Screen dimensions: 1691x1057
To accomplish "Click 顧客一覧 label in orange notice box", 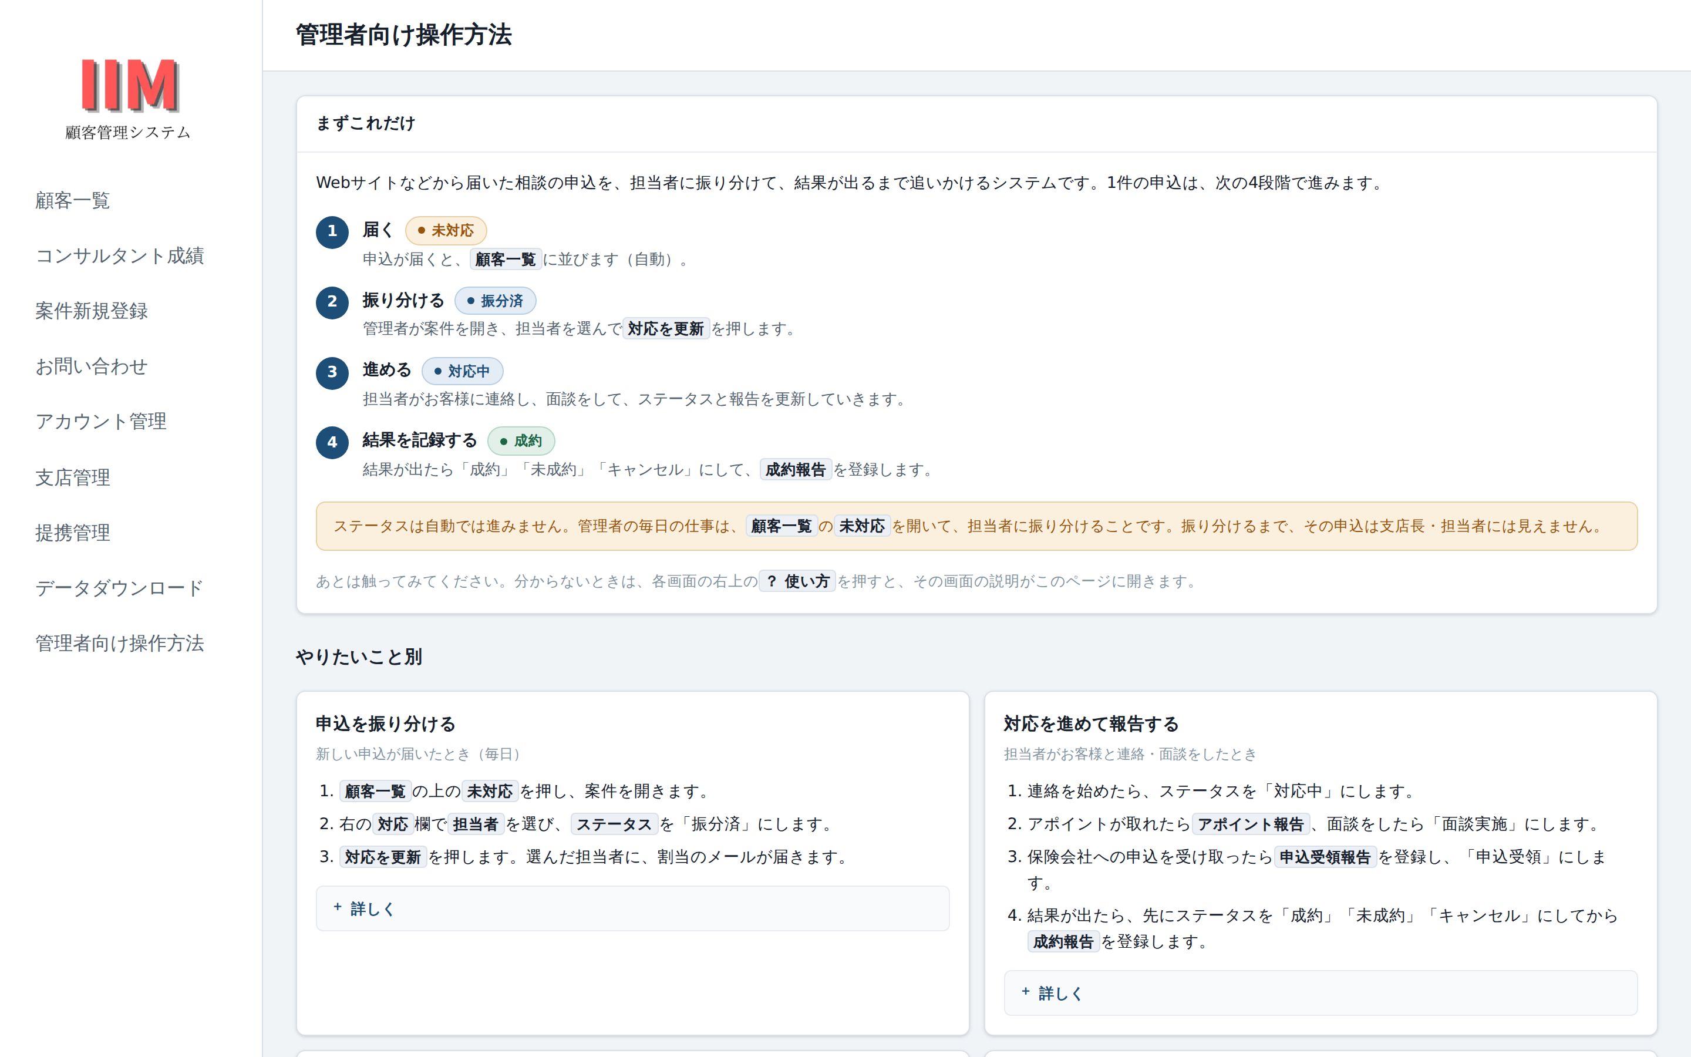I will [x=782, y=526].
